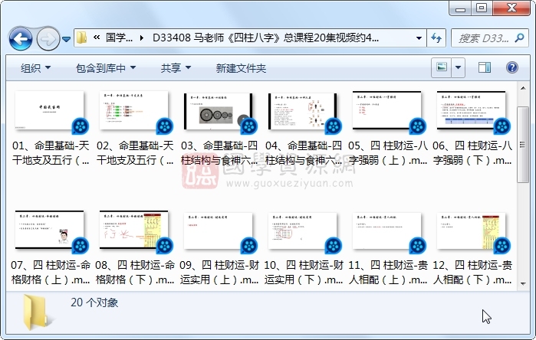536x340 pixels.
Task: Open the recent pages dropdown arrow
Action: click(x=66, y=39)
